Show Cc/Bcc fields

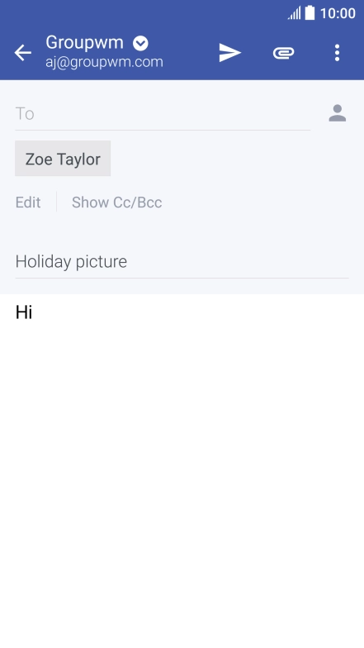tap(117, 202)
